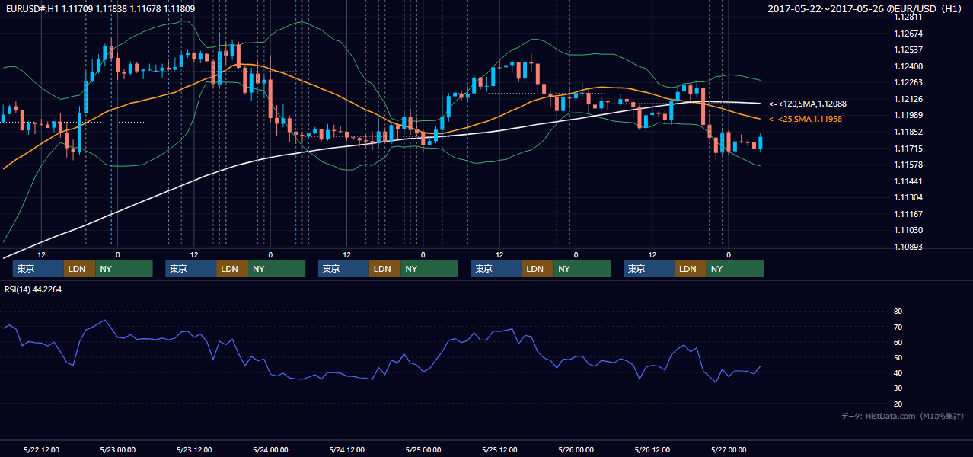Click the leftmost LDN session block
This screenshot has width=973, height=457.
pyautogui.click(x=79, y=269)
